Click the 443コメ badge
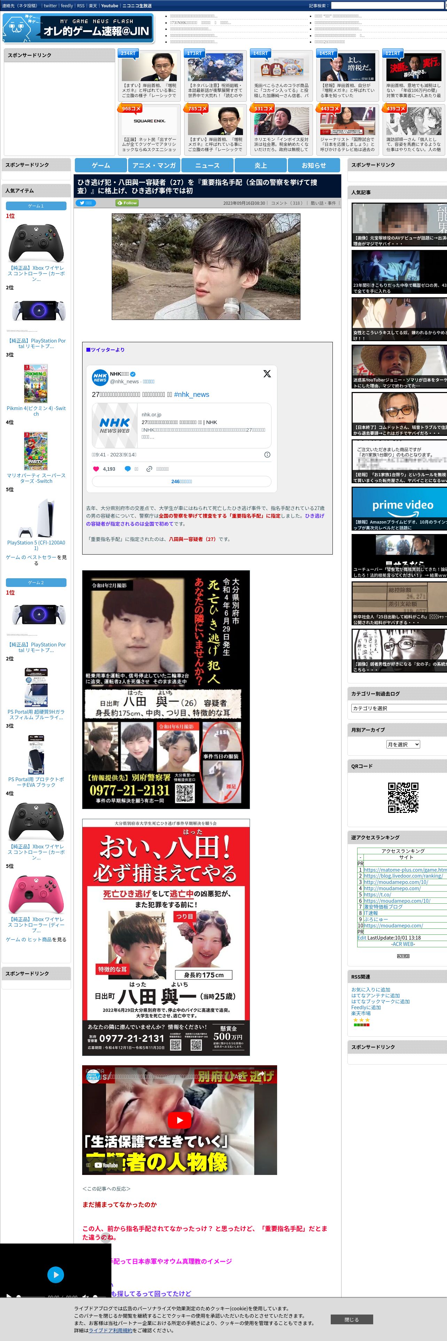The image size is (447, 1341). [329, 108]
